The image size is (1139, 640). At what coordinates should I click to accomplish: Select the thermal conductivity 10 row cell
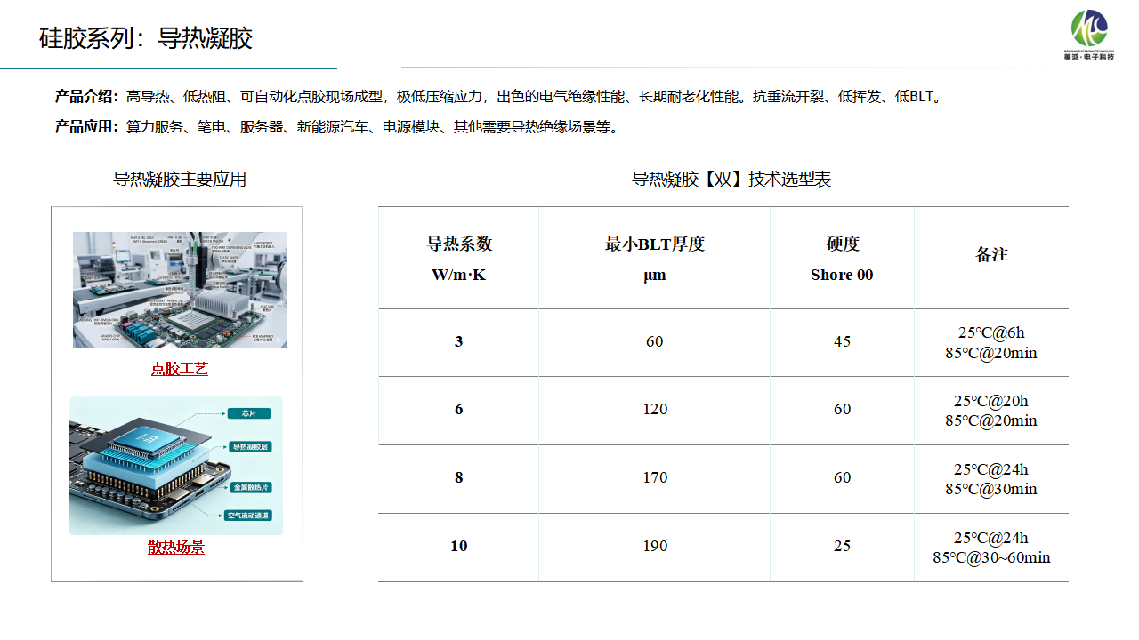tap(458, 547)
